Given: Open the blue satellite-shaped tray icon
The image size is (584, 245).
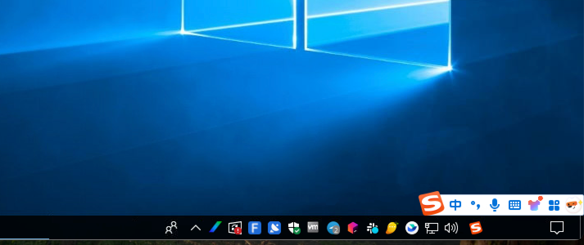Looking at the screenshot, I should tap(274, 228).
